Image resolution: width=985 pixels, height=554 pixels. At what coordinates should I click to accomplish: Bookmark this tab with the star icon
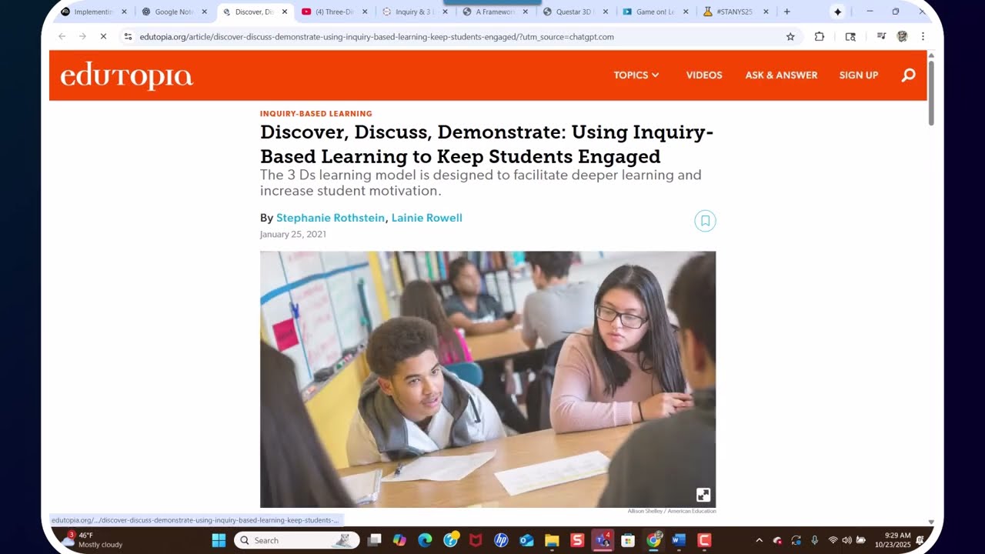coord(790,36)
